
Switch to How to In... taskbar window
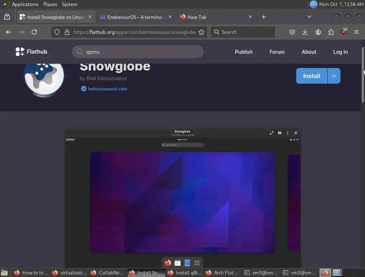(x=31, y=273)
